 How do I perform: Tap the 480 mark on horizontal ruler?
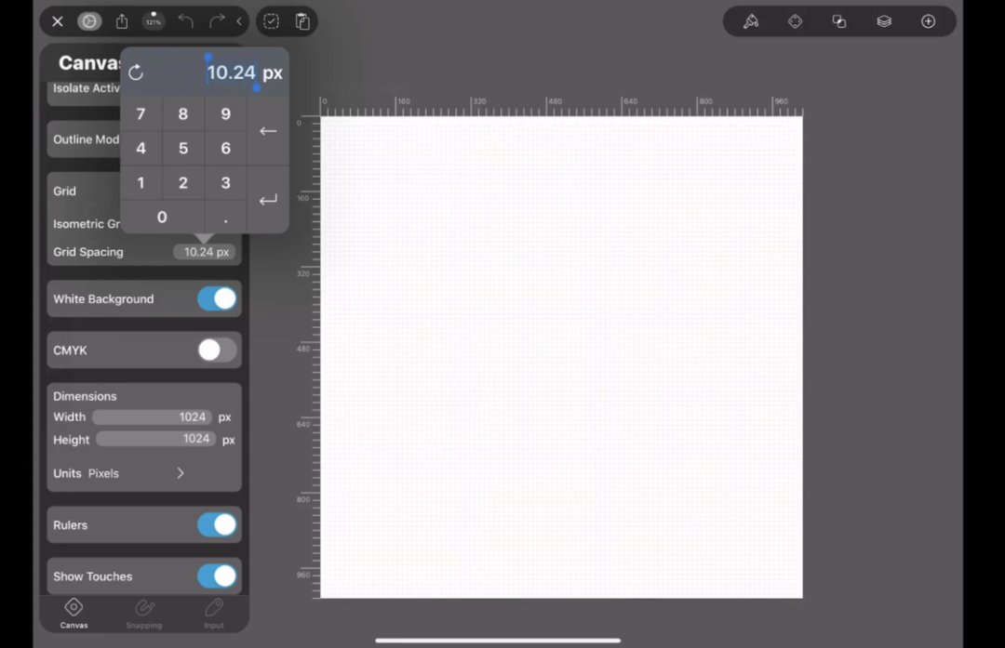(555, 101)
